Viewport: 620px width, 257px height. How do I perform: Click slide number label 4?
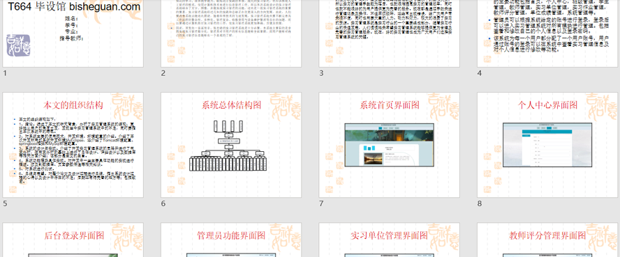[x=479, y=73]
